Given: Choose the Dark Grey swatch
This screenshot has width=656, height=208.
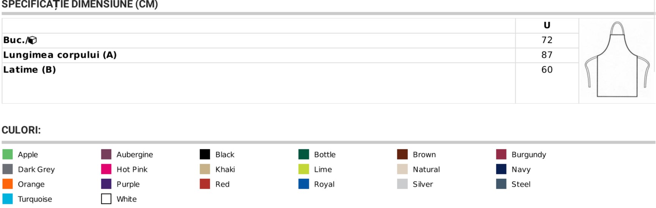Looking at the screenshot, I should 8,169.
